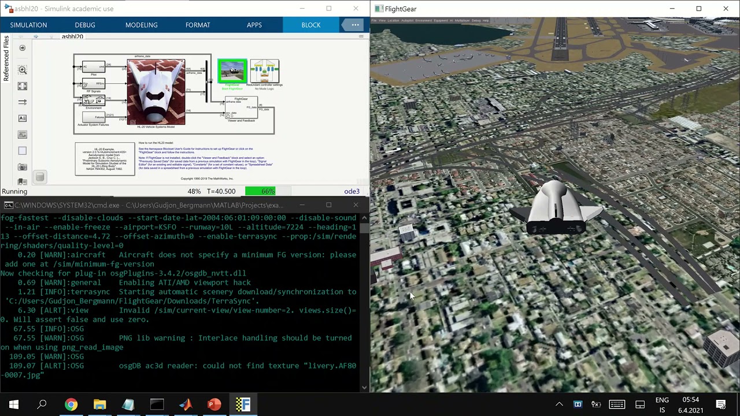The height and width of the screenshot is (416, 740).
Task: Open Google Chrome from the taskbar
Action: 71,404
